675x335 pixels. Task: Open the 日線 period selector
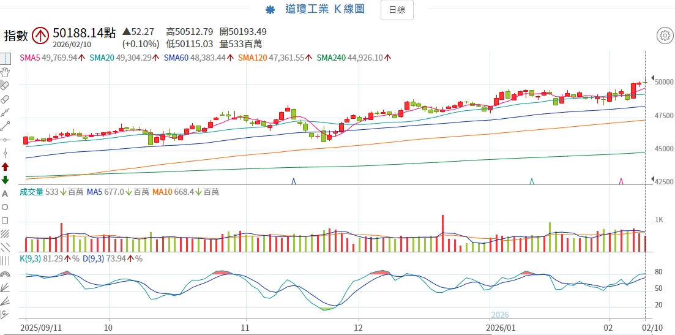(397, 10)
